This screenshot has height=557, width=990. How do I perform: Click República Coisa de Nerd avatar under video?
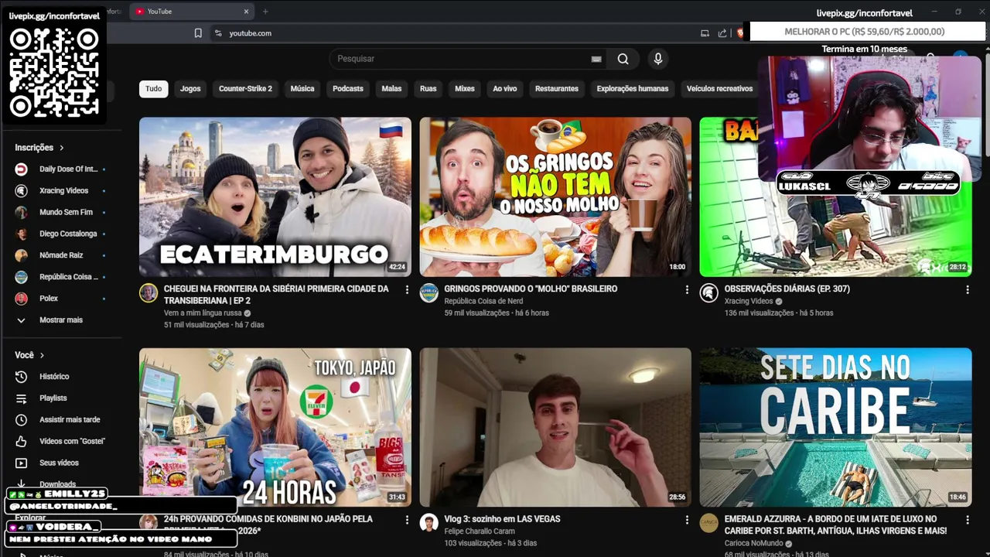428,293
